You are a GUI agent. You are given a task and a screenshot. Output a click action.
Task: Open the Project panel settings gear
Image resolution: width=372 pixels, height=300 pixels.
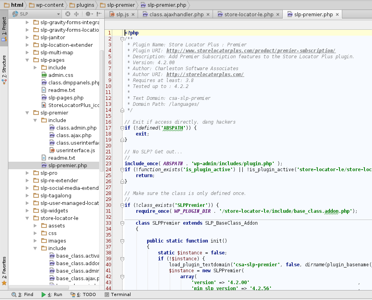tap(88, 14)
